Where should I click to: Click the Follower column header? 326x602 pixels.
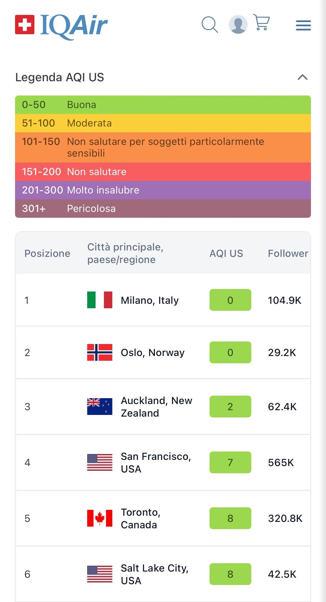(288, 253)
